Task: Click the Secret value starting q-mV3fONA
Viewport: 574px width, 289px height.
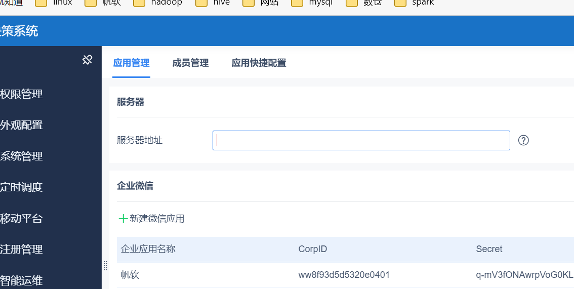Action: (524, 275)
